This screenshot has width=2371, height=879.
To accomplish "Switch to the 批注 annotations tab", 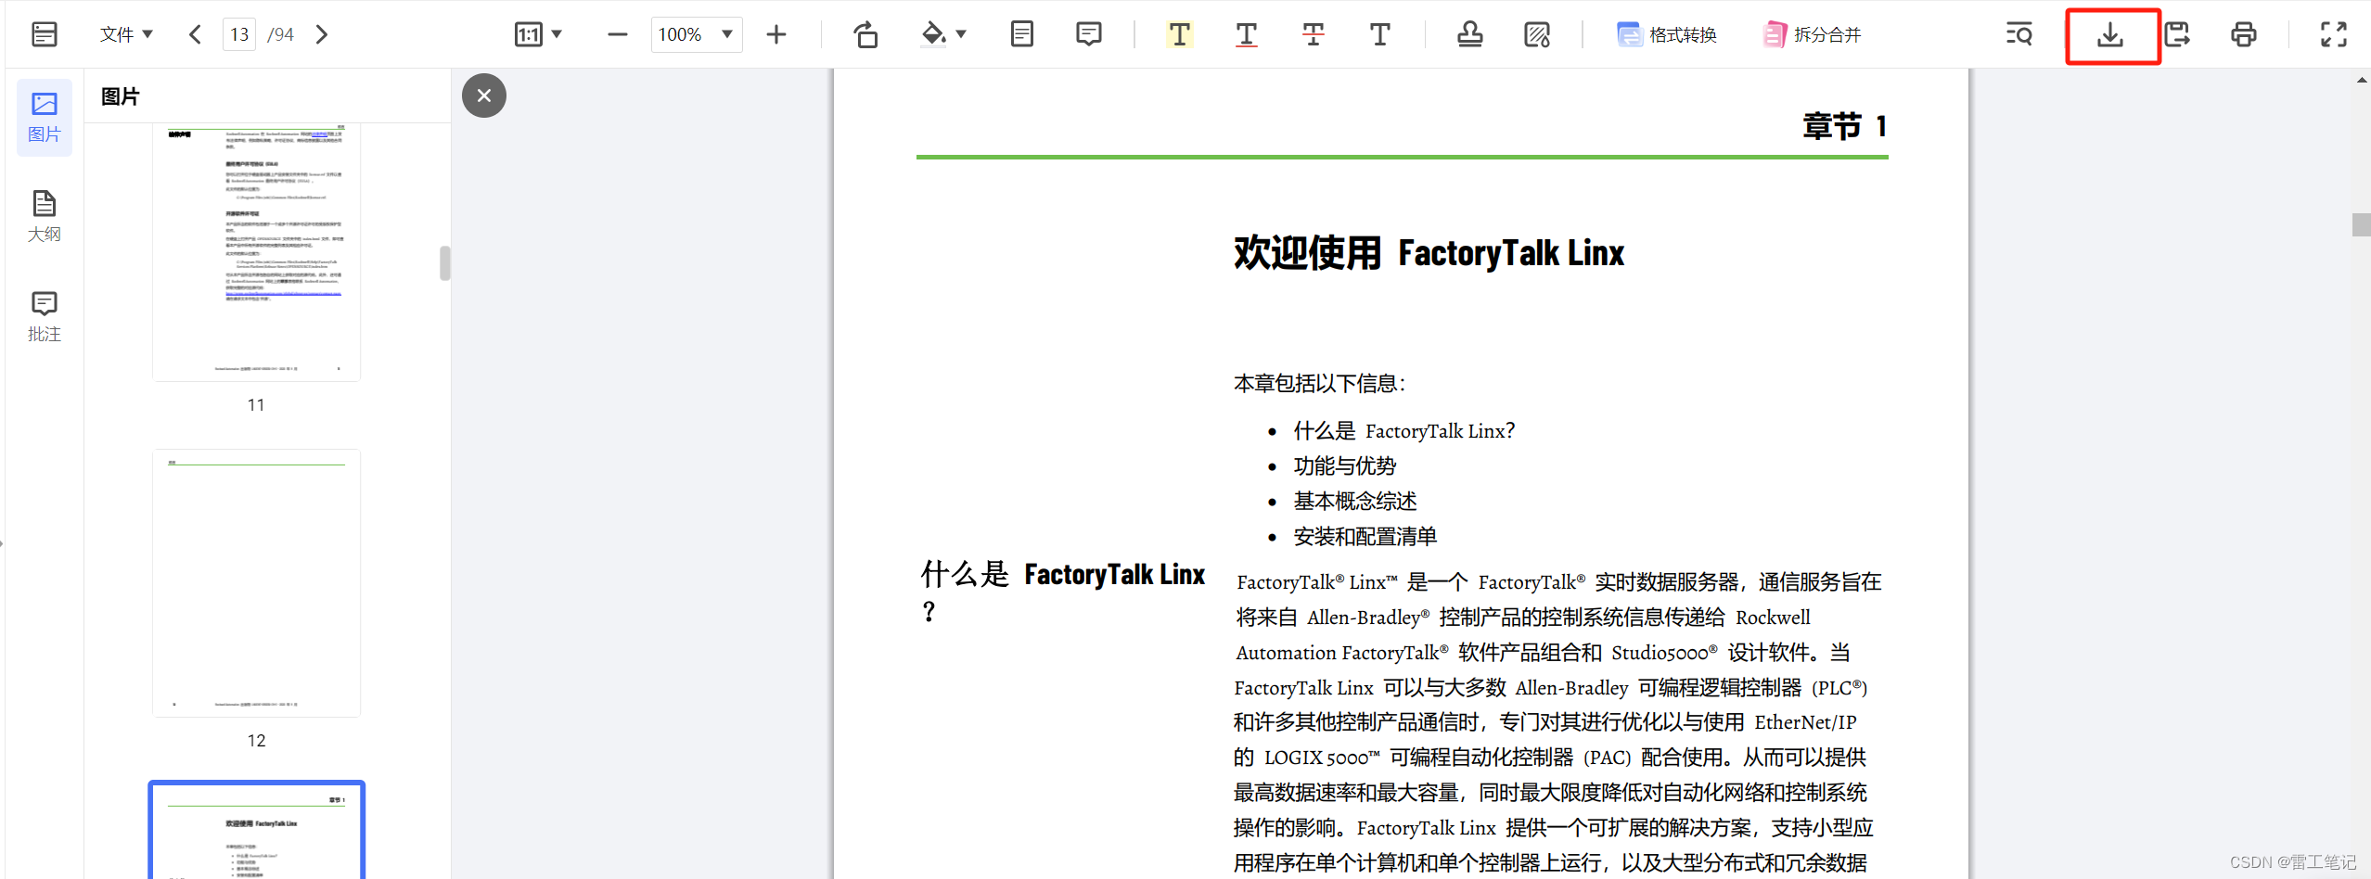I will (44, 317).
